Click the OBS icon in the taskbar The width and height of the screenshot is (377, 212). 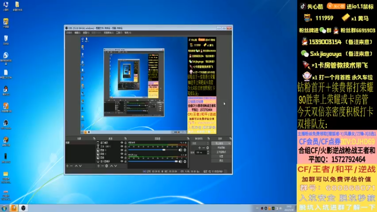[23, 208]
